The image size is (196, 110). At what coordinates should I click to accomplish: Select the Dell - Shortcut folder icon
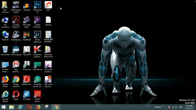click(5, 5)
